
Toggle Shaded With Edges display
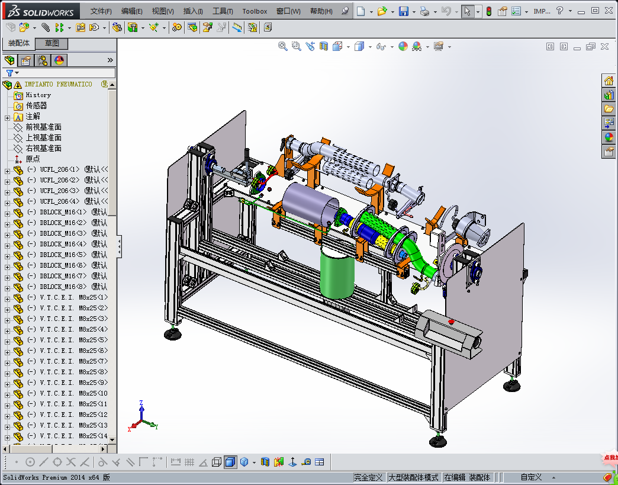click(x=231, y=462)
